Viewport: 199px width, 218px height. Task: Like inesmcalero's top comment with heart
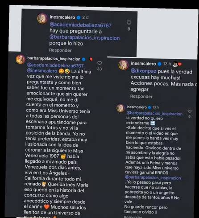(x=129, y=23)
